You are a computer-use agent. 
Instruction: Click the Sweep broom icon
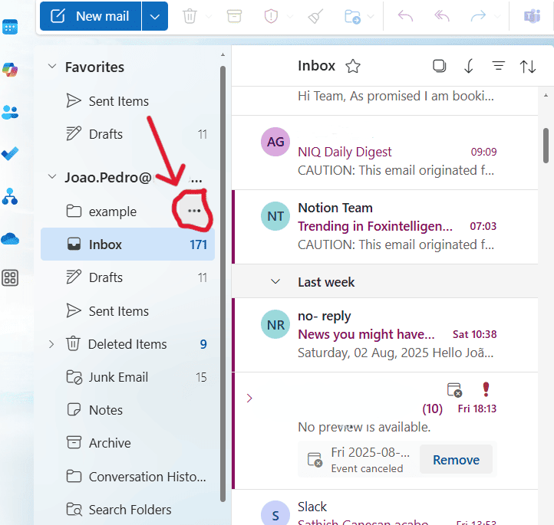(315, 16)
